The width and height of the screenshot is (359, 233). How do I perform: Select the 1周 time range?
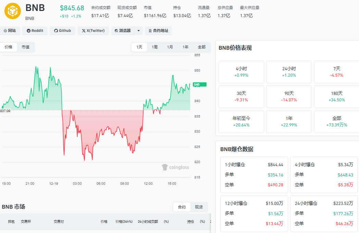[154, 47]
